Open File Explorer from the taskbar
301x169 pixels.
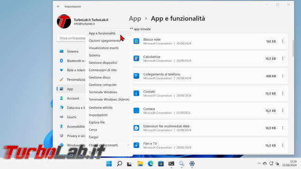140,163
